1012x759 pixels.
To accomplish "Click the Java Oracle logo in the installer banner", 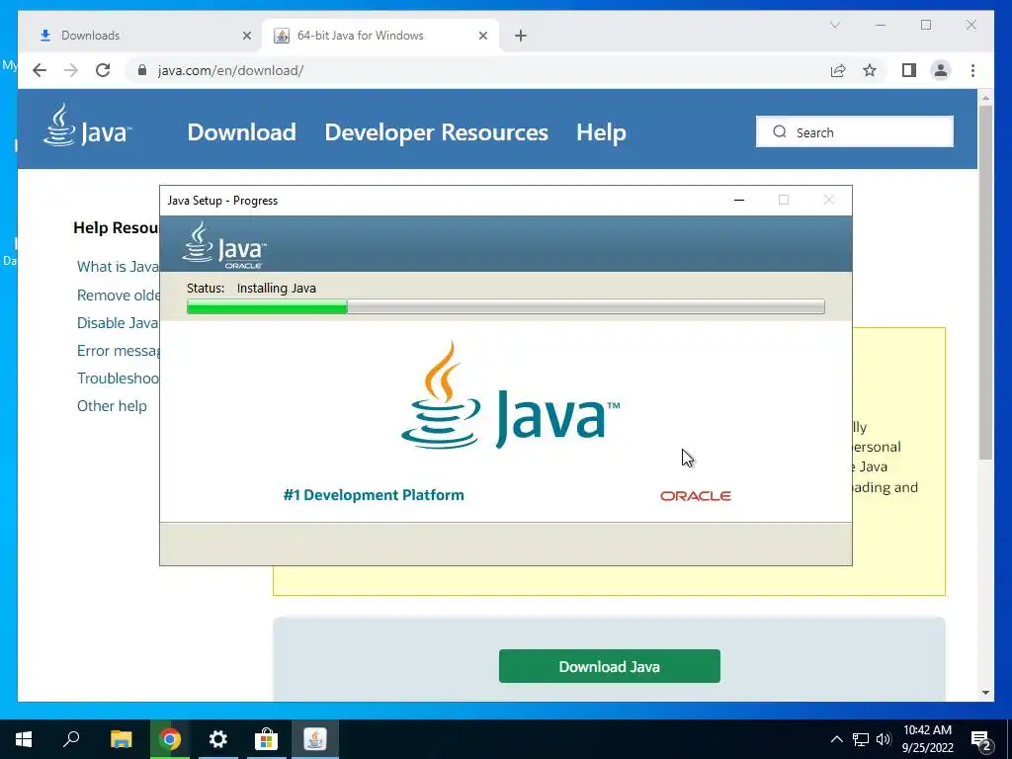I will tap(224, 245).
